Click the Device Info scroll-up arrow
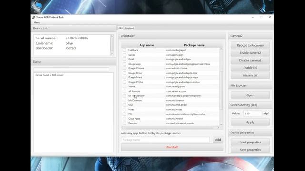Screen dimensions: 305x171 point(112,36)
